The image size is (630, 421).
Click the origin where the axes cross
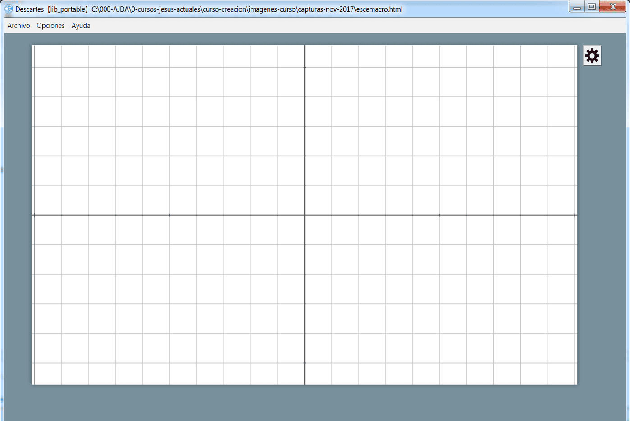(305, 215)
